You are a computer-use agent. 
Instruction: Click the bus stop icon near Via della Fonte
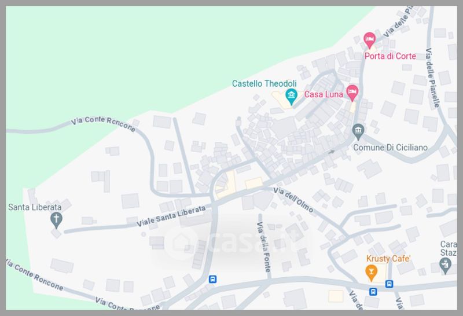tap(212, 279)
